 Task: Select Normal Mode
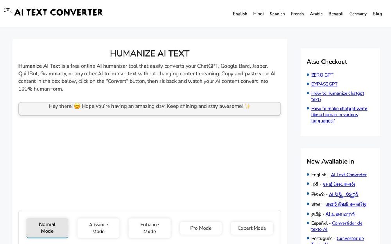tap(47, 228)
